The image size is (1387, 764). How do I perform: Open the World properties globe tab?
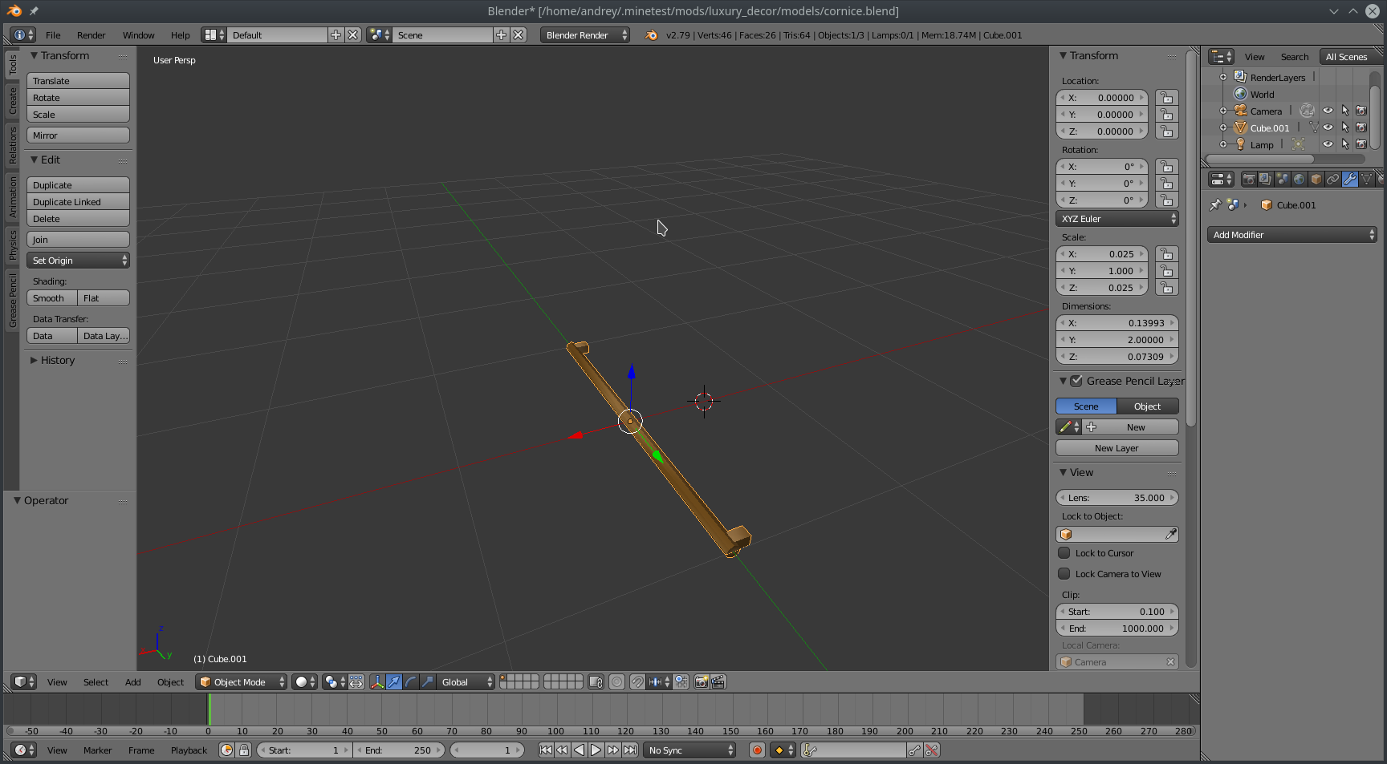tap(1300, 180)
